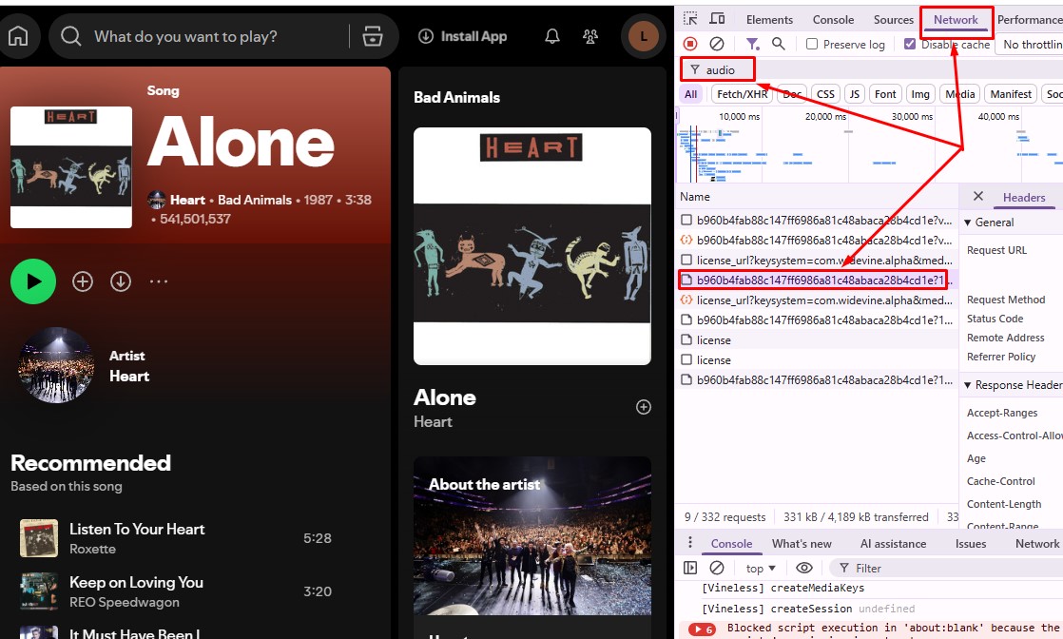
Task: Create a live expression with the eye icon
Action: 804,568
